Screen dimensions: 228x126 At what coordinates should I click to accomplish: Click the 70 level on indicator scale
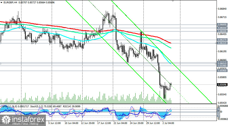click(x=219, y=110)
